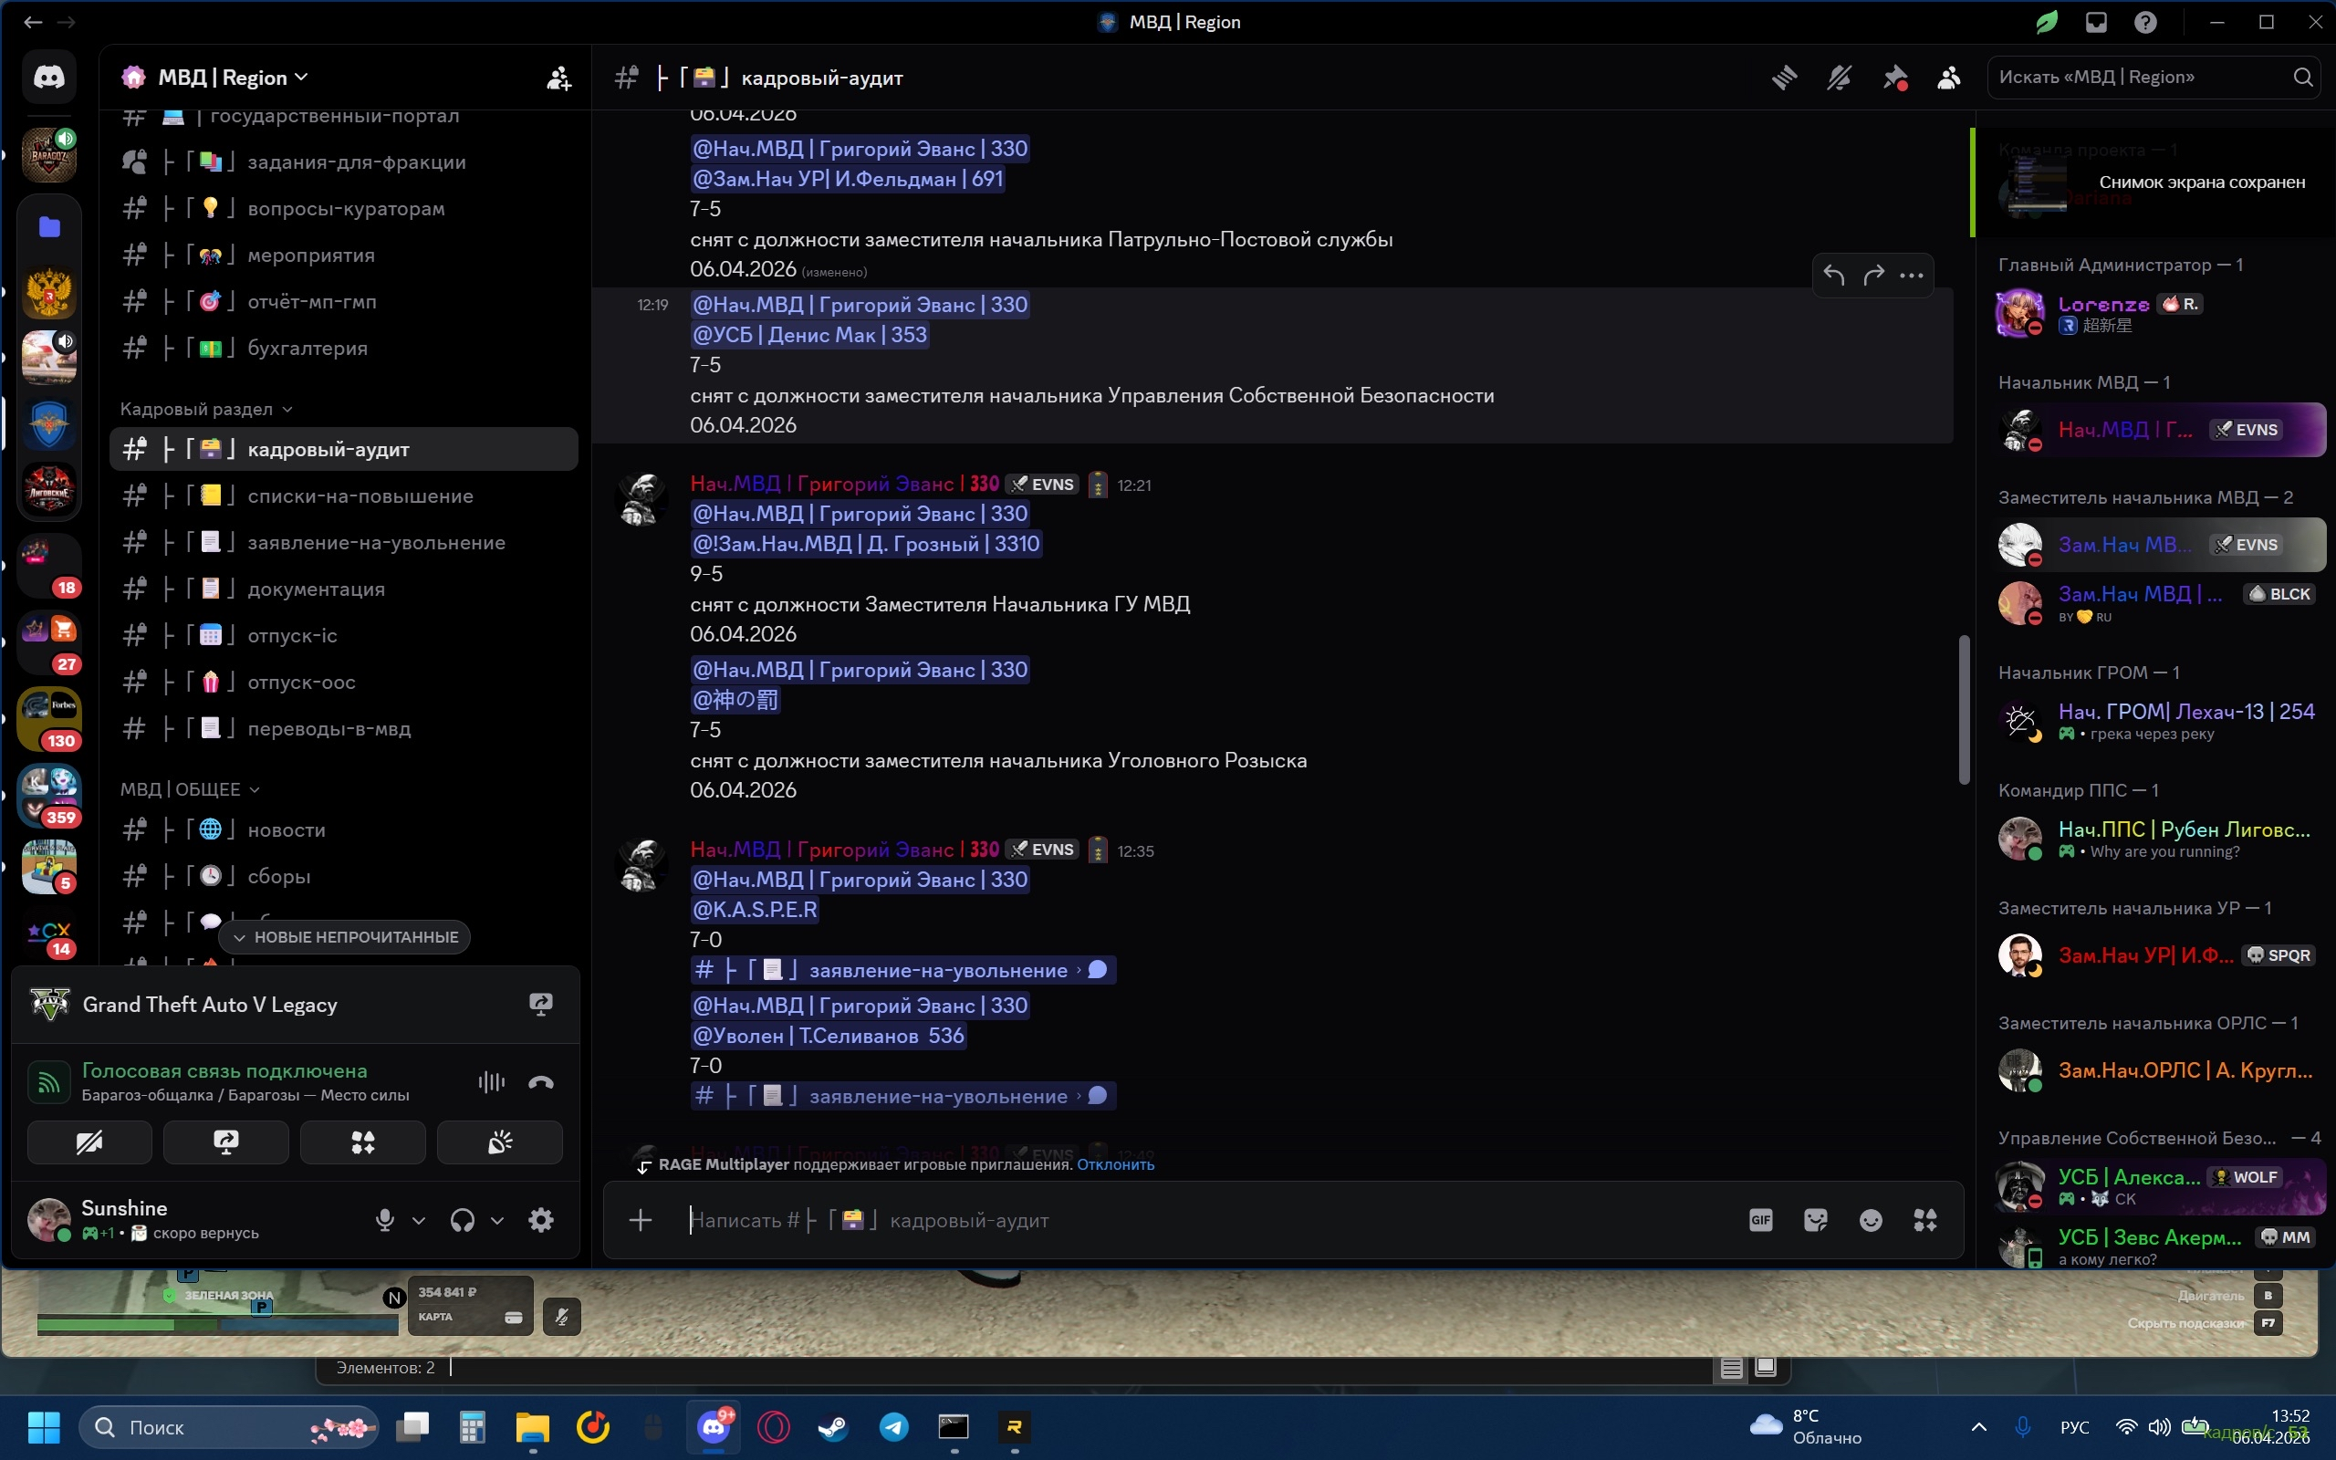Open user settings gear icon
Viewport: 2336px width, 1460px height.
pyautogui.click(x=540, y=1221)
